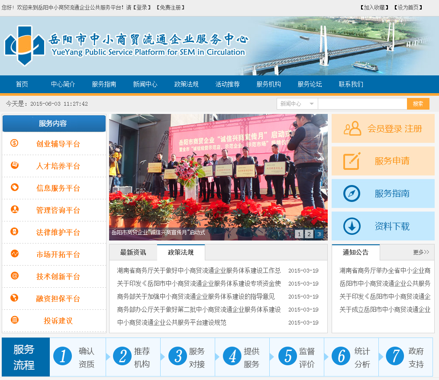Click the dollar icon beside 创业辅导平台
Image resolution: width=439 pixels, height=380 pixels.
[14, 143]
